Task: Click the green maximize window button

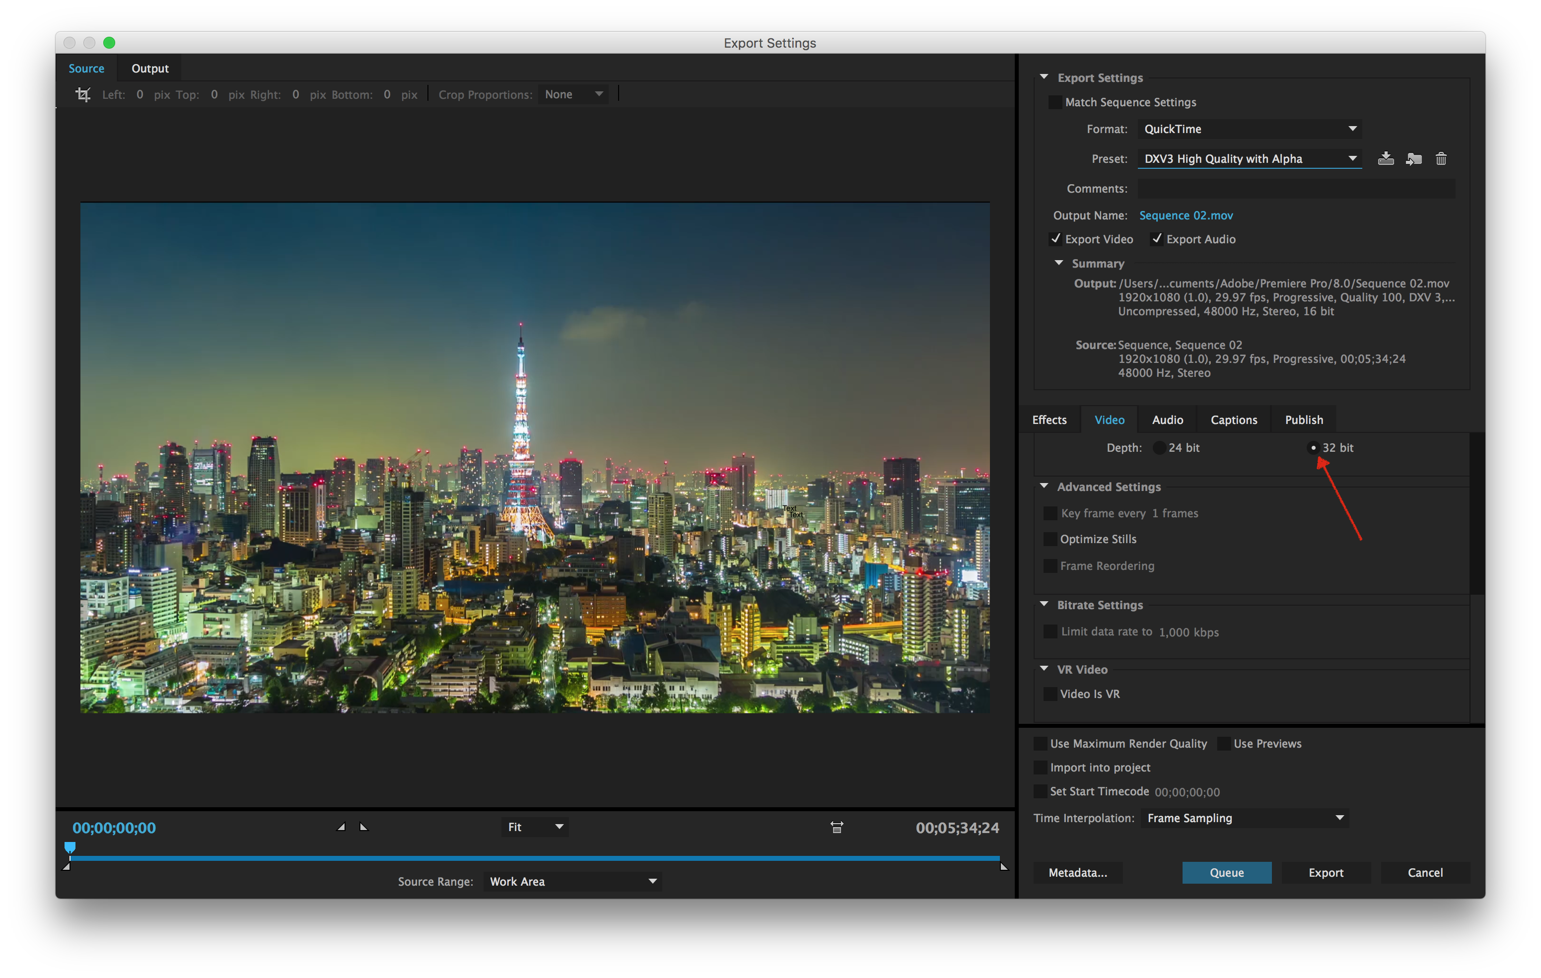Action: click(109, 43)
